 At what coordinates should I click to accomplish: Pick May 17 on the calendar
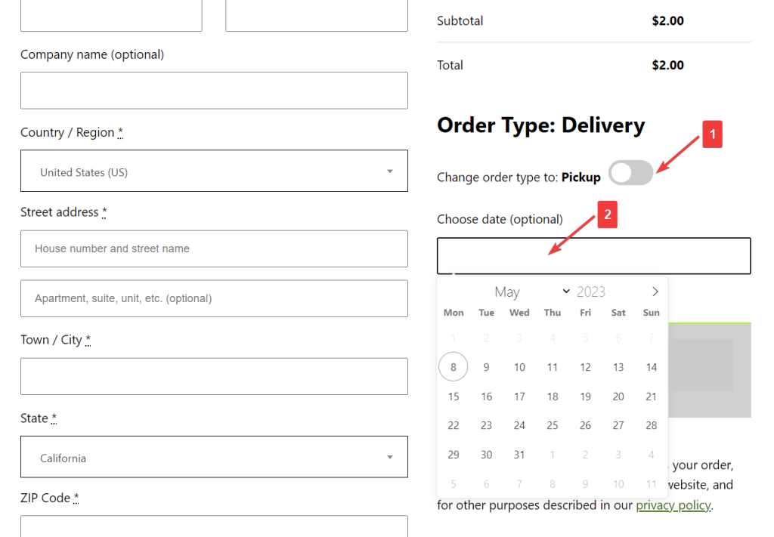(519, 397)
